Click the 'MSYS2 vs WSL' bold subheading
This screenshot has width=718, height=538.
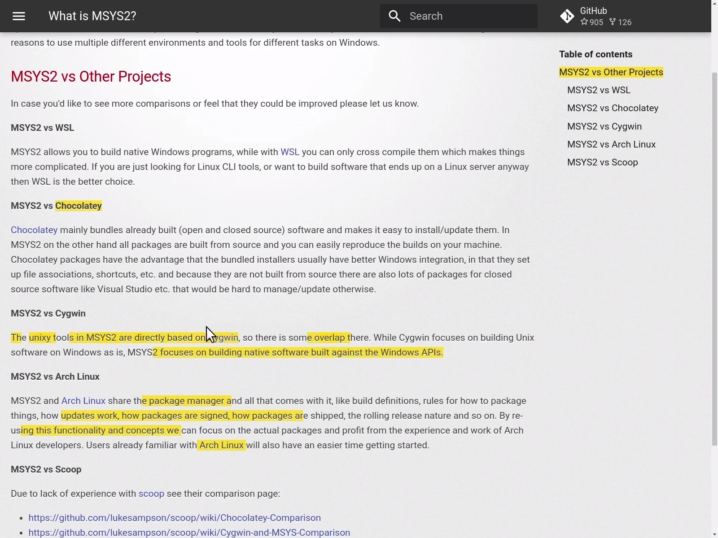(43, 128)
